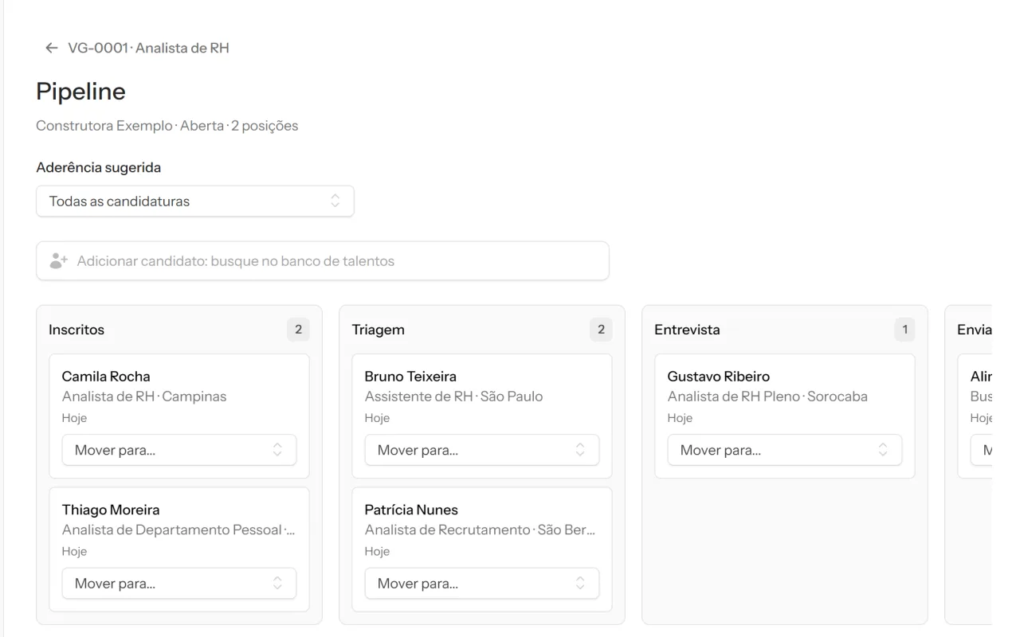Click 'Analista de RH Pleno · Sorocaba' subtitle text

(767, 397)
